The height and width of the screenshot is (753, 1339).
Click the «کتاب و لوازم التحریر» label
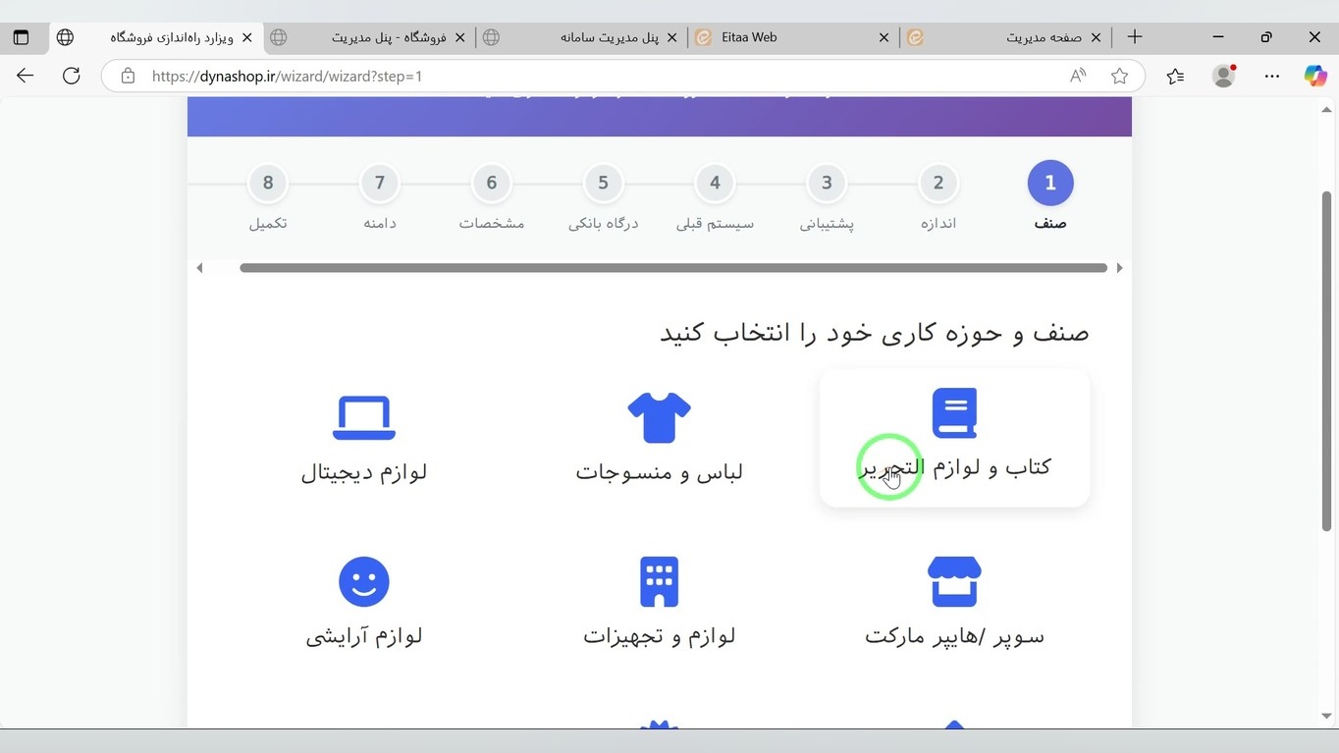[954, 467]
